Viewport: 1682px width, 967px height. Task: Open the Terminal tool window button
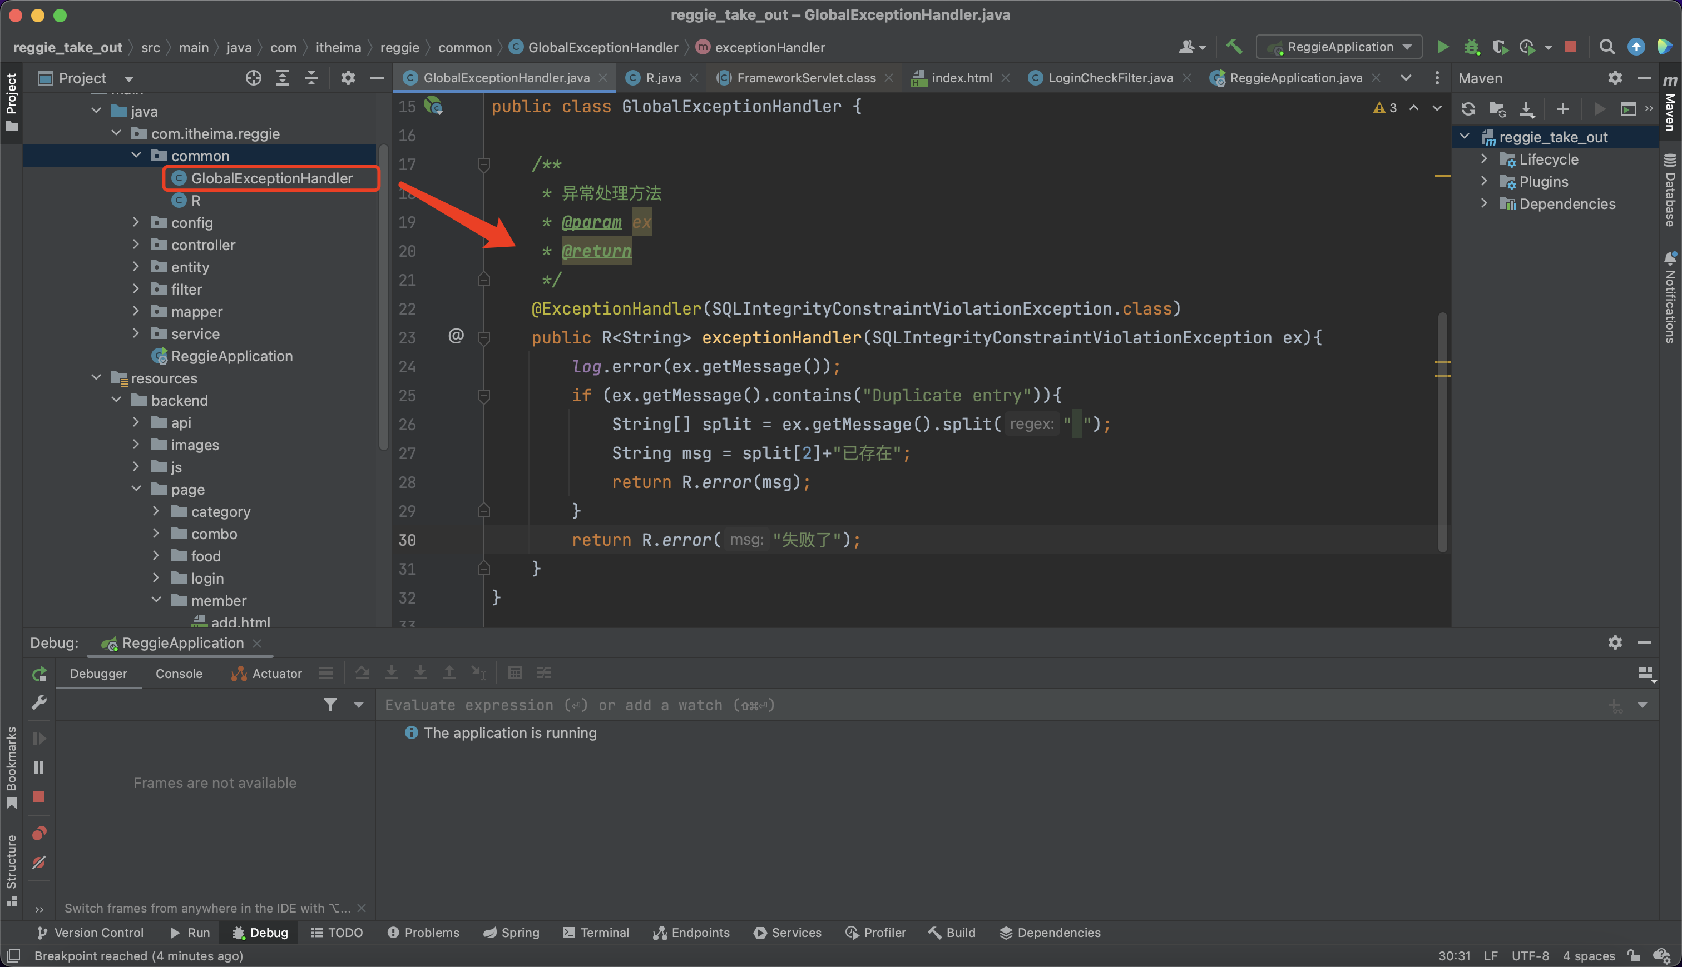[596, 933]
